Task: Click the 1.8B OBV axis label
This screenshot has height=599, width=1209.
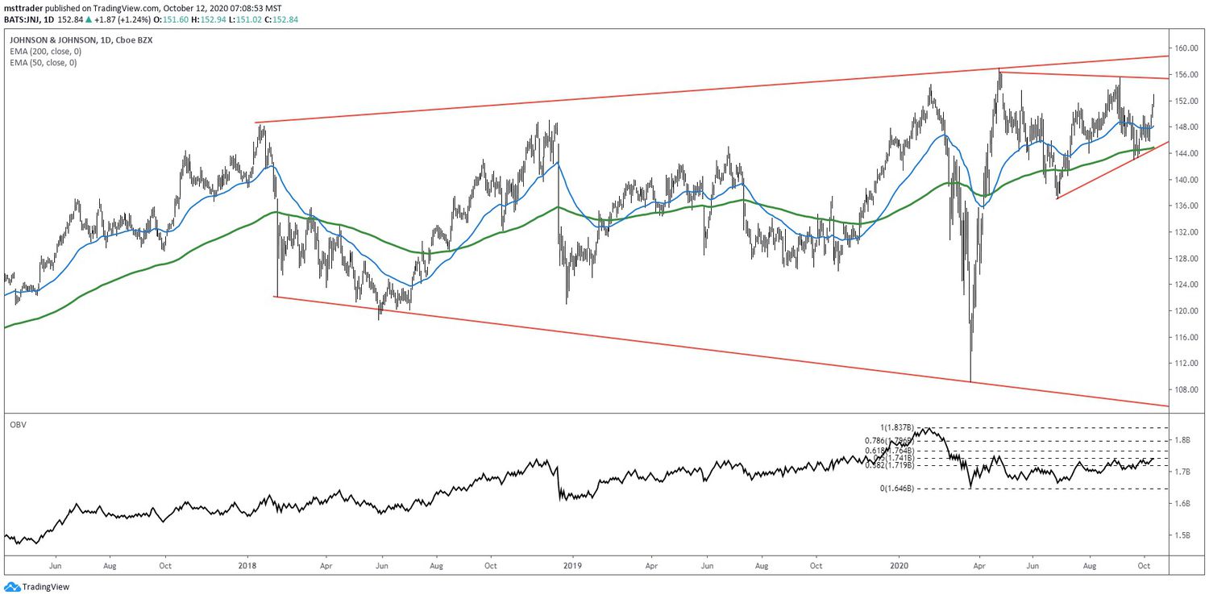Action: tap(1184, 440)
